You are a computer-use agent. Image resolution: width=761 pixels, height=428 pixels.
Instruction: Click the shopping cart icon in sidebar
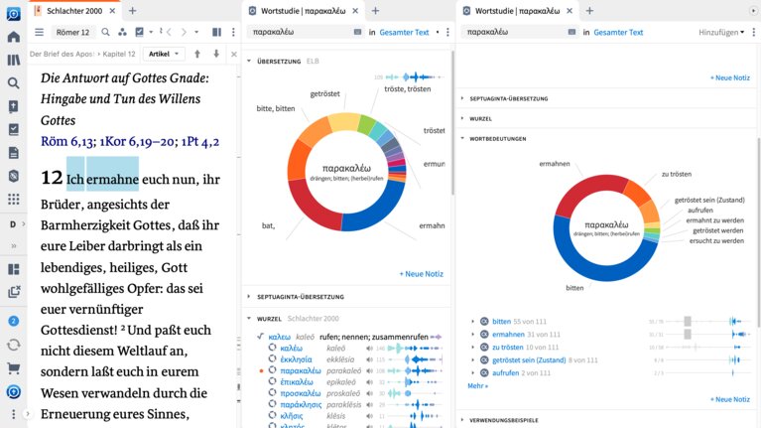pyautogui.click(x=14, y=367)
